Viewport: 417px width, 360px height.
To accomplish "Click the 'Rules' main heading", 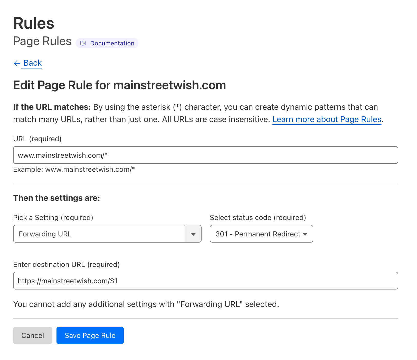I will (x=34, y=23).
